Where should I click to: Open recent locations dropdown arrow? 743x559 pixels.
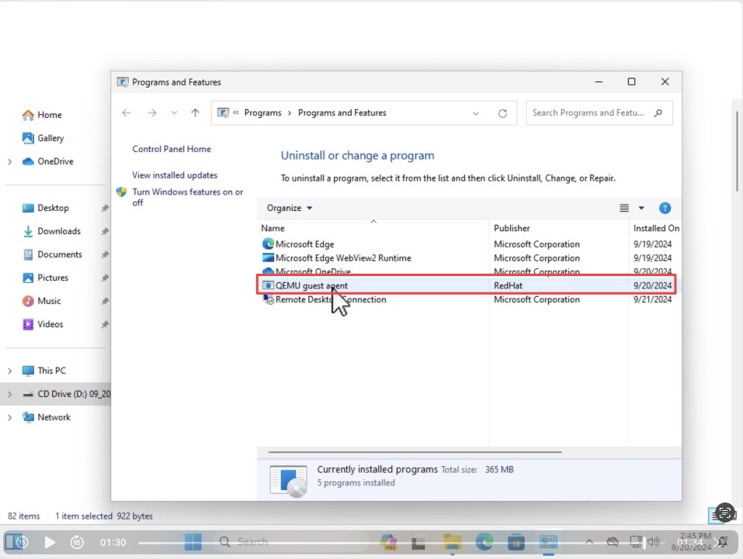[x=174, y=112]
